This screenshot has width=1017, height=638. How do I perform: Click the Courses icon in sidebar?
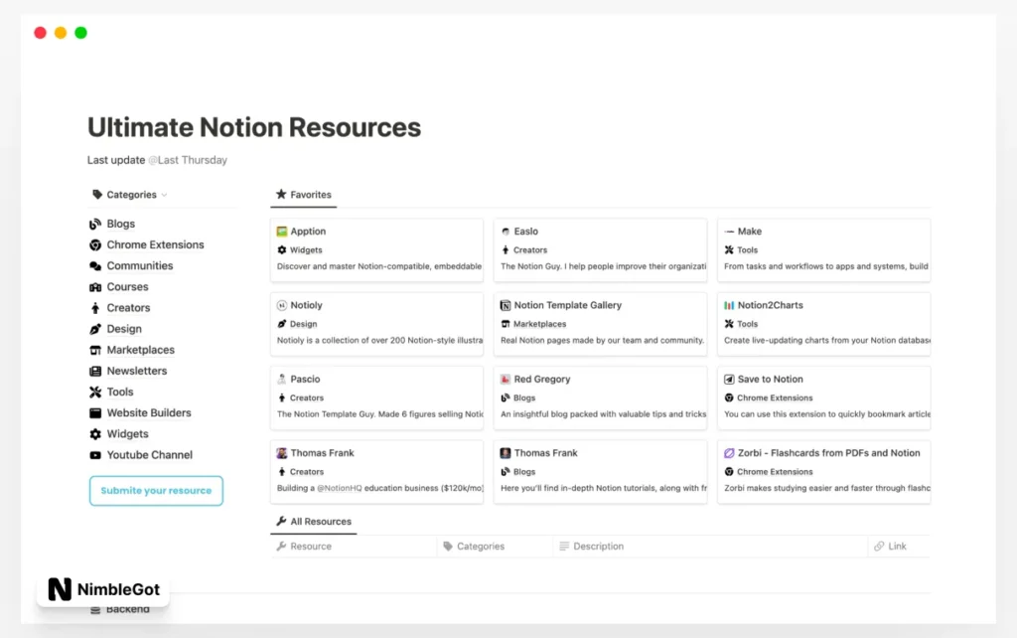95,287
